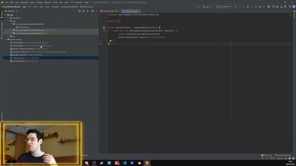Expand the folded import block
The width and height of the screenshot is (296, 166).
(x=119, y=21)
